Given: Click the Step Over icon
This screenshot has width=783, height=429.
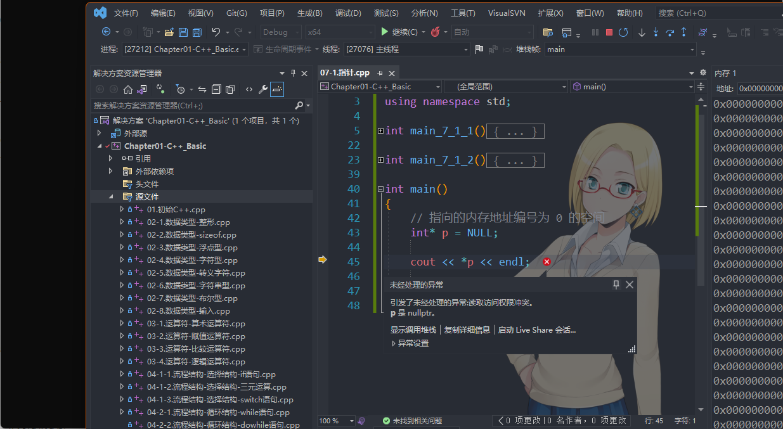Looking at the screenshot, I should (670, 32).
